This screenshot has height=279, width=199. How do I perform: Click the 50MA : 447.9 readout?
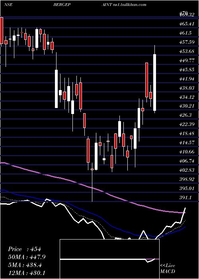coord(27,257)
